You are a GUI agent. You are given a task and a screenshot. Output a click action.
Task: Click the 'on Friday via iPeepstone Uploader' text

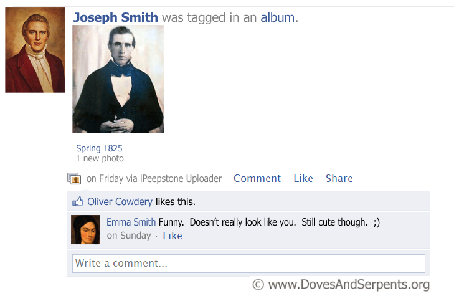coord(154,178)
